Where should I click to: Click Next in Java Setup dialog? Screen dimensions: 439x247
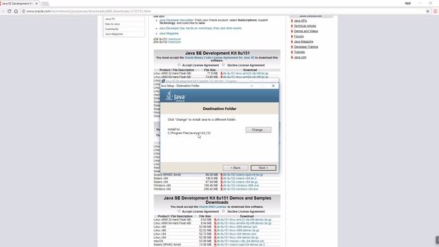point(263,167)
